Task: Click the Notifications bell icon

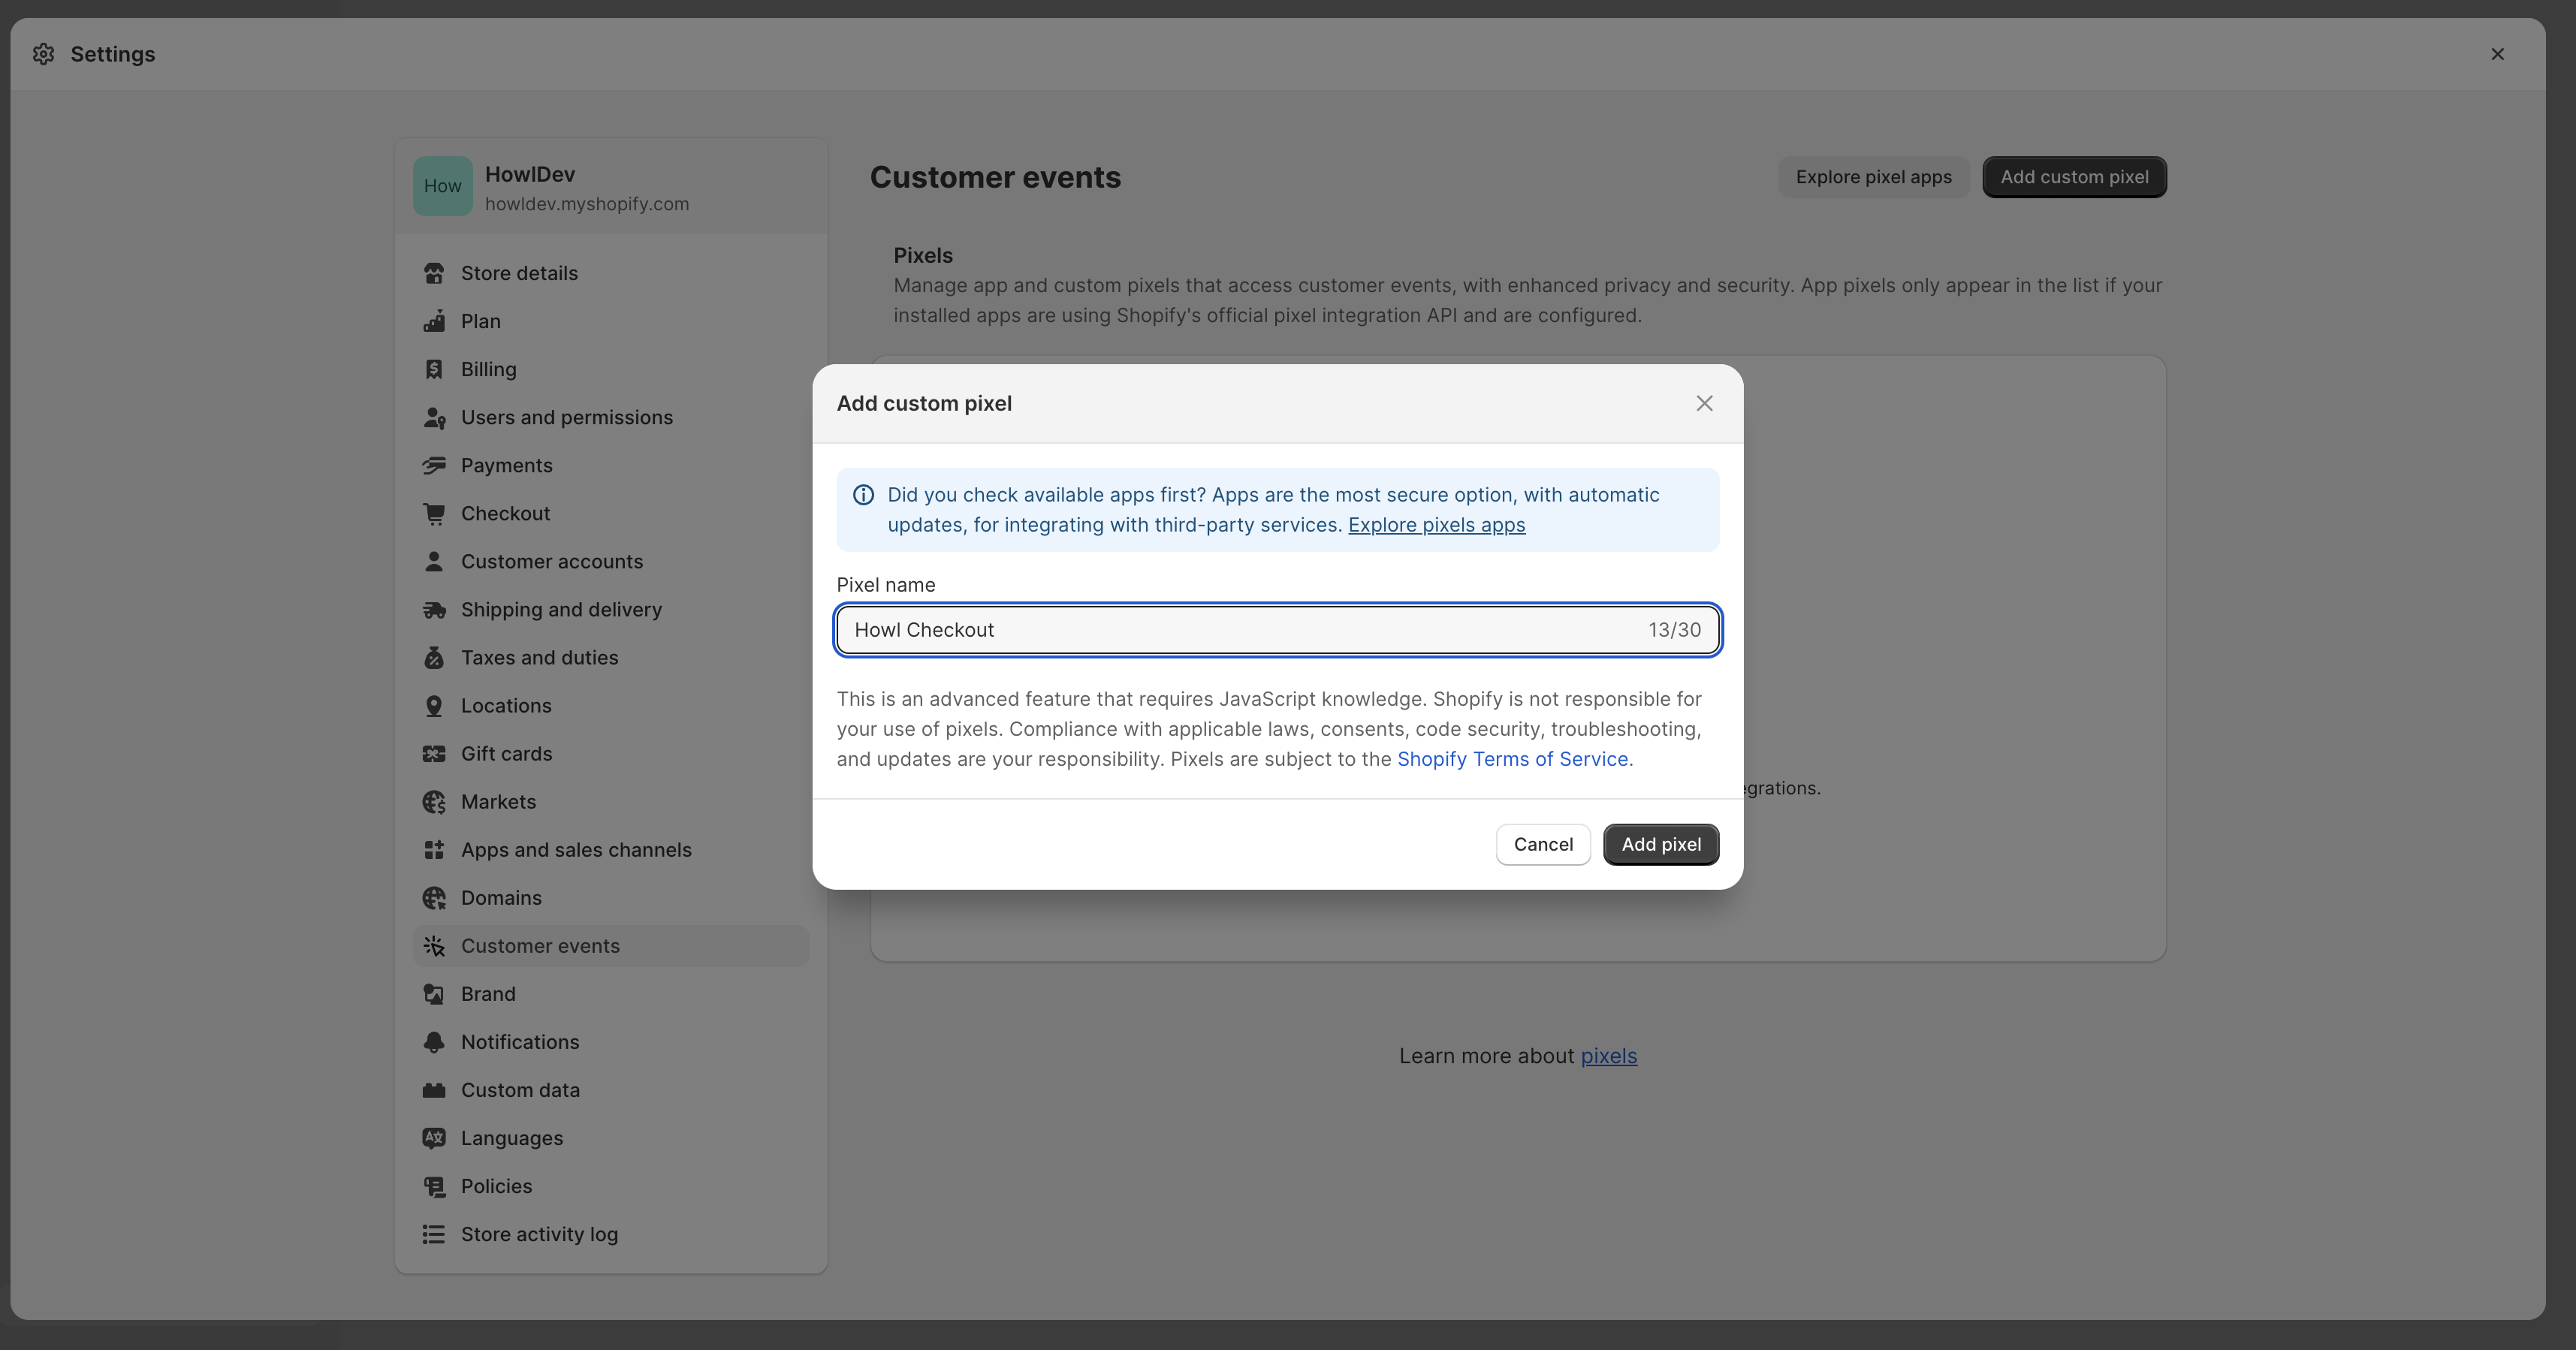Action: coord(433,1042)
